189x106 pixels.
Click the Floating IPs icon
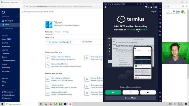click(48, 93)
